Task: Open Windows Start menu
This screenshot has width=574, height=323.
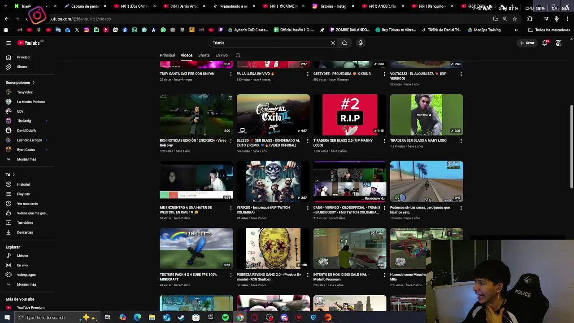Action: [7, 318]
